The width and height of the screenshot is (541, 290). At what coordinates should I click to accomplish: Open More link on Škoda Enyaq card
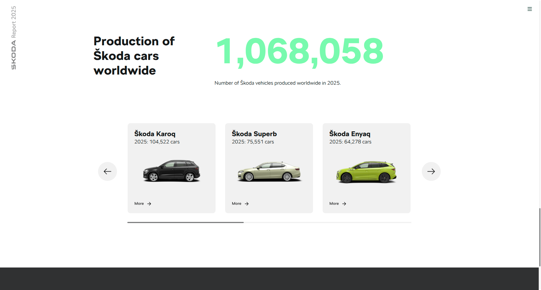click(x=338, y=204)
